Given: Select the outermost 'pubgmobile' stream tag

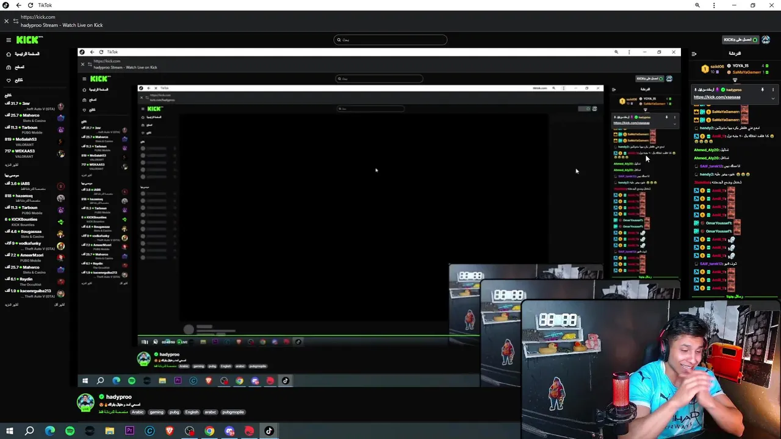Looking at the screenshot, I should pos(233,412).
